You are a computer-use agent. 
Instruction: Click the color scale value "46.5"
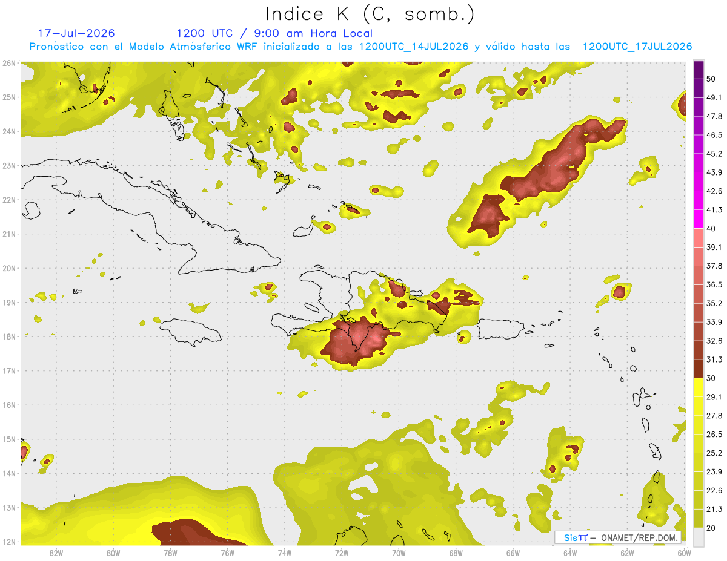coord(714,135)
